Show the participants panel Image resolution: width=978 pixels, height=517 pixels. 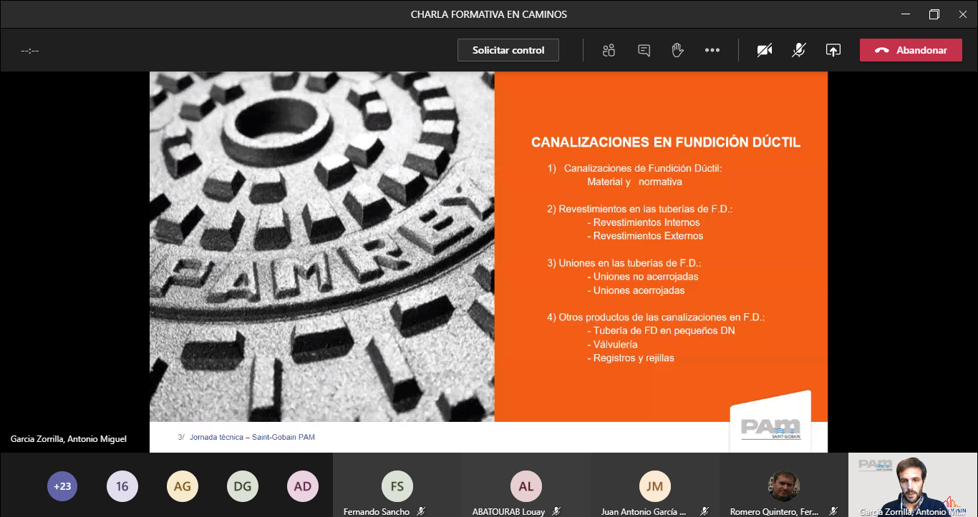(x=609, y=50)
